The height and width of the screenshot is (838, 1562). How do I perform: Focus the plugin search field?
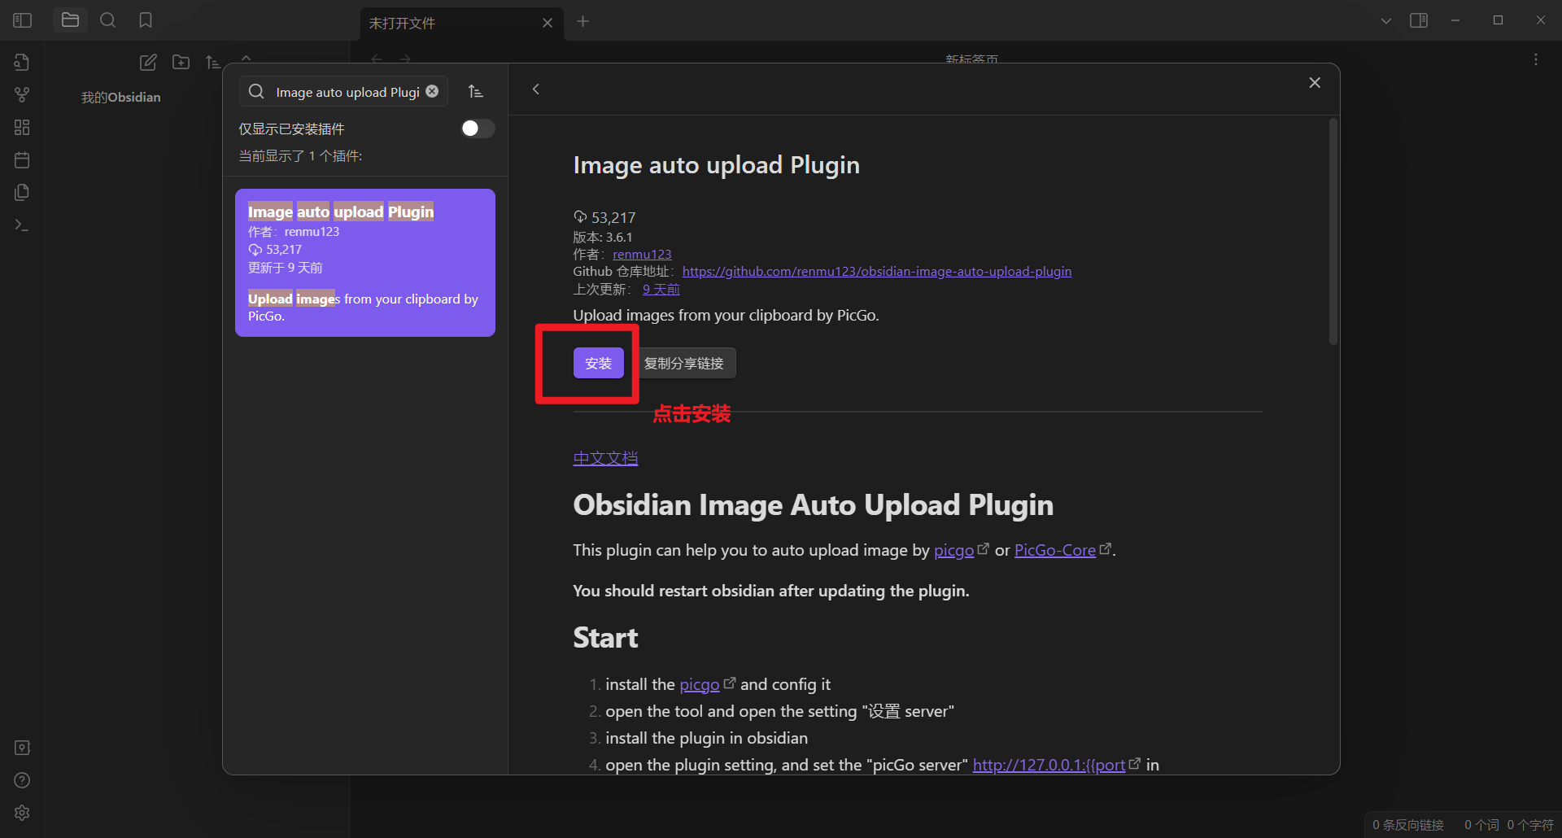pyautogui.click(x=343, y=92)
